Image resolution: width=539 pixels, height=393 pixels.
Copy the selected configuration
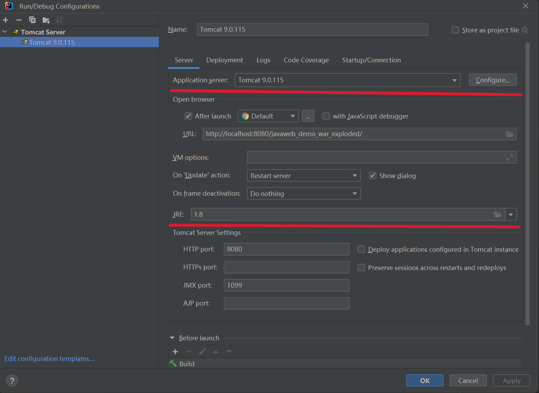click(32, 20)
